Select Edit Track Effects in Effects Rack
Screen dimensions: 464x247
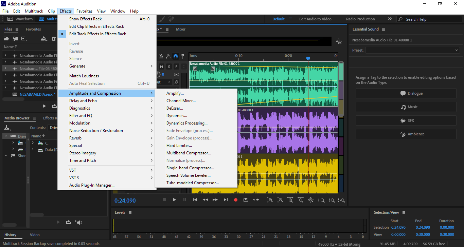97,34
